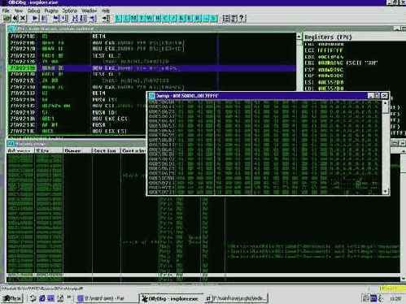Open the Window menu
The height and width of the screenshot is (304, 406).
pyautogui.click(x=89, y=11)
